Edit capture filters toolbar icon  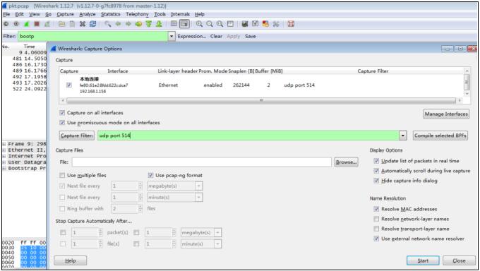click(245, 24)
